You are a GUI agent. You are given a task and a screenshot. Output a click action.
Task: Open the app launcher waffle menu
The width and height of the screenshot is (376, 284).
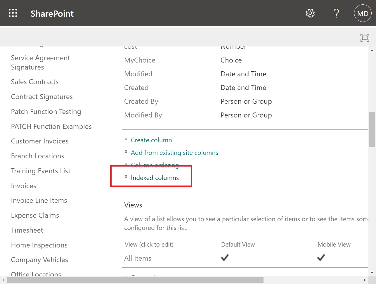point(13,13)
